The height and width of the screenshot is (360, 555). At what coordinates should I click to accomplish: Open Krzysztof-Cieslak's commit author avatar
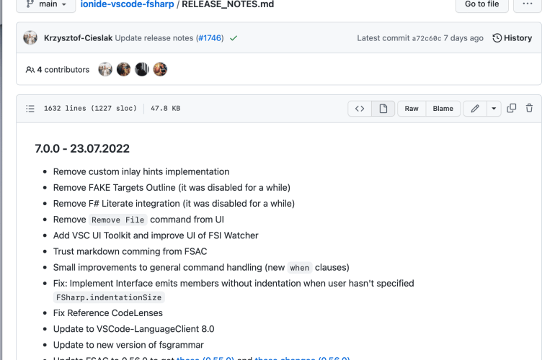pyautogui.click(x=30, y=38)
